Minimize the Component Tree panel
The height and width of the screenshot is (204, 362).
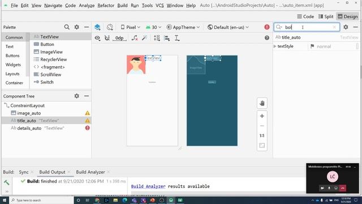coord(87,96)
